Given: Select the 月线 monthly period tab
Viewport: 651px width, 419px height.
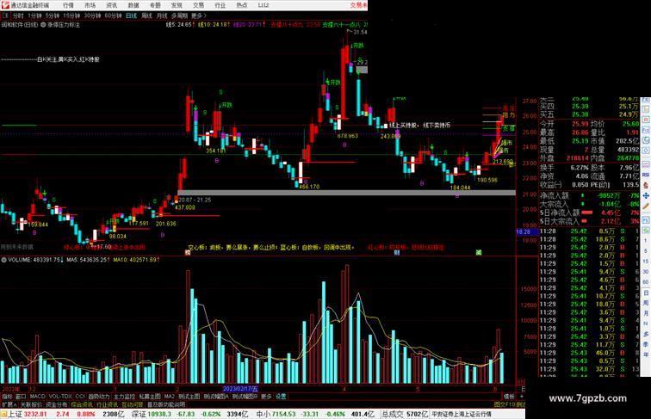Looking at the screenshot, I should pyautogui.click(x=162, y=15).
